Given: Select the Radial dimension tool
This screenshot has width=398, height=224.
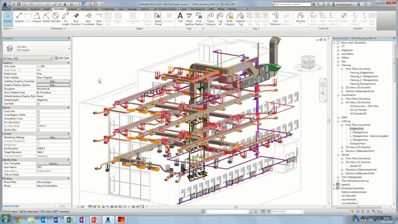Looking at the screenshot, I should (46, 18).
